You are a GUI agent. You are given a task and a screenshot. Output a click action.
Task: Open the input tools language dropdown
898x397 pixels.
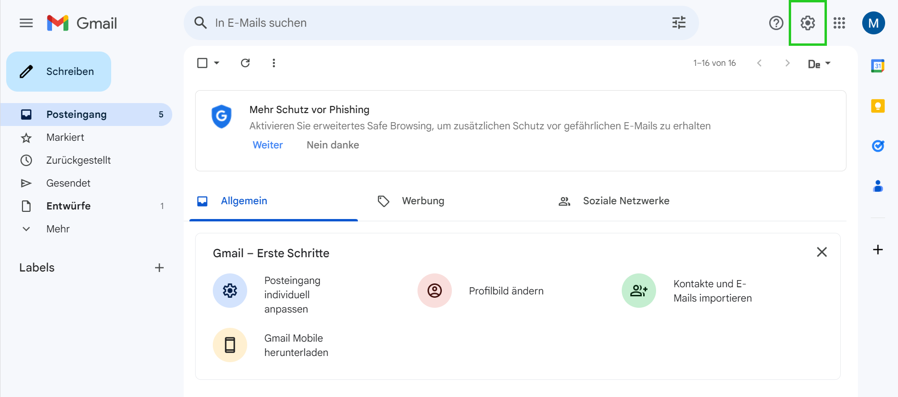(819, 63)
